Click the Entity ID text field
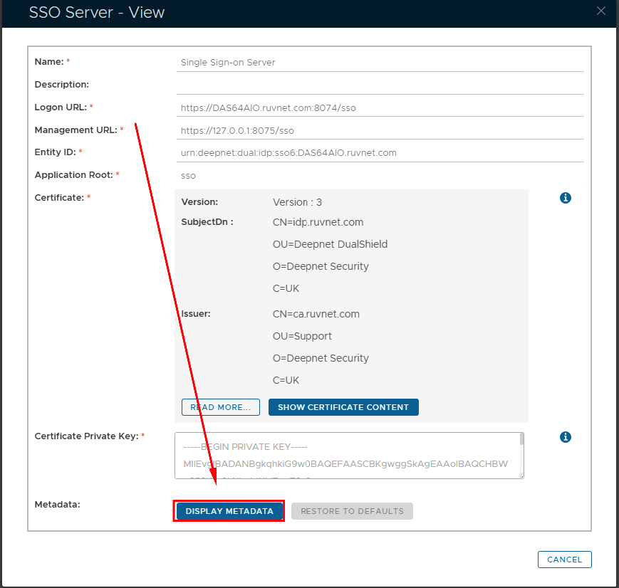Viewport: 619px width, 588px height. [380, 152]
